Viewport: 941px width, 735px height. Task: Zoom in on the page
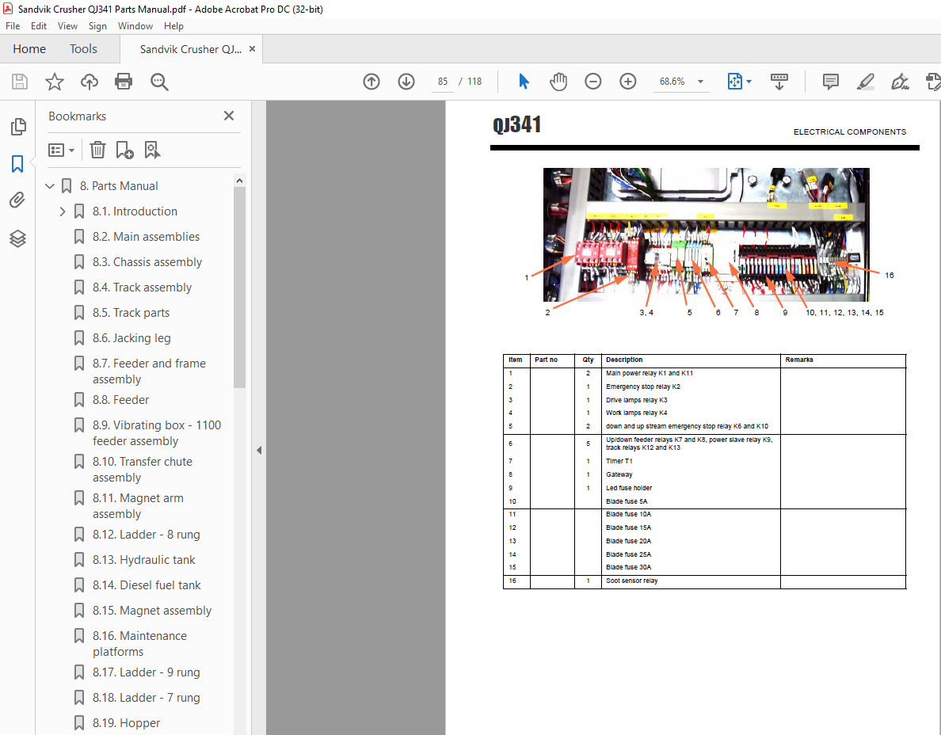coord(628,82)
